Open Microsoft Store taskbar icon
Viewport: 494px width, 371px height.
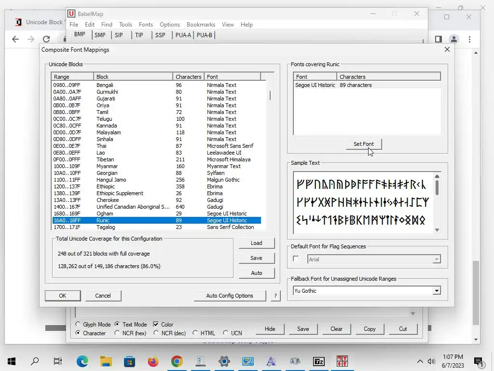(129, 361)
